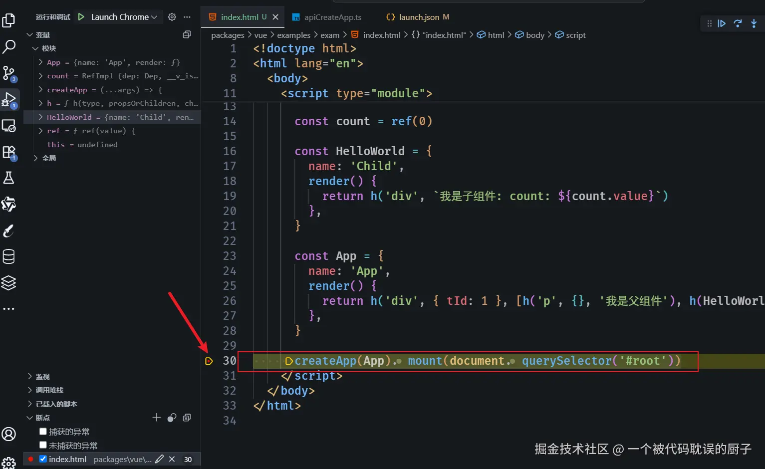Open the database view icon
This screenshot has width=765, height=469.
click(x=8, y=256)
